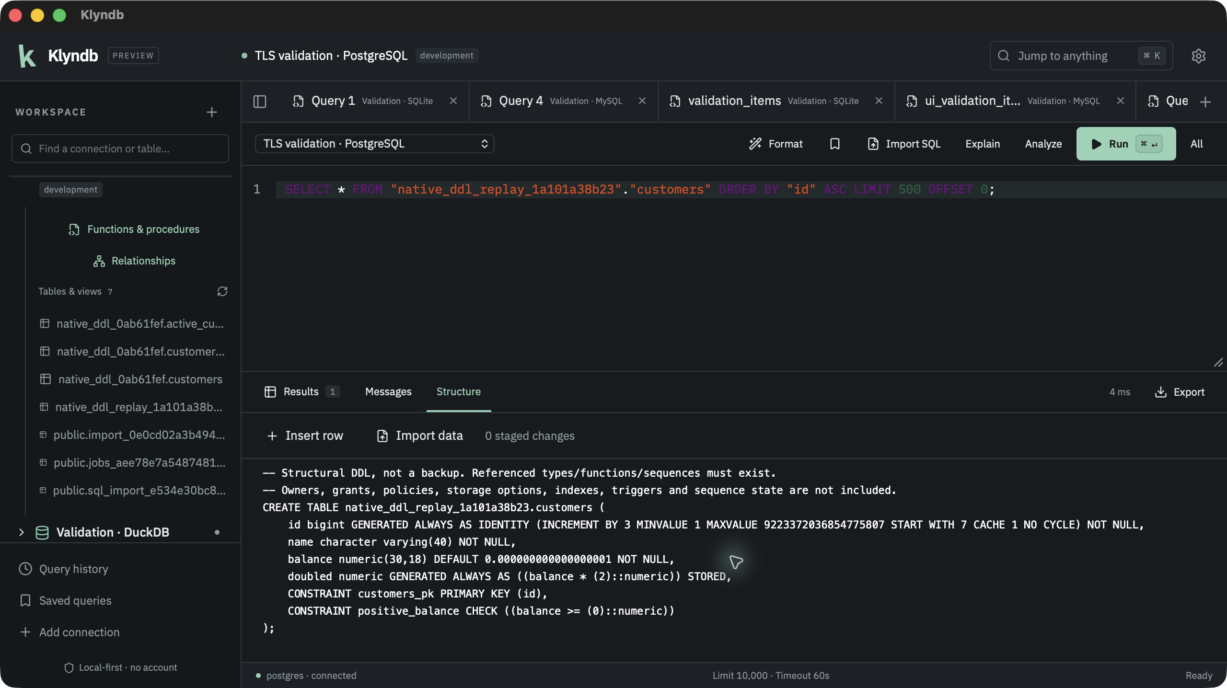Click the Import data file icon

(382, 436)
